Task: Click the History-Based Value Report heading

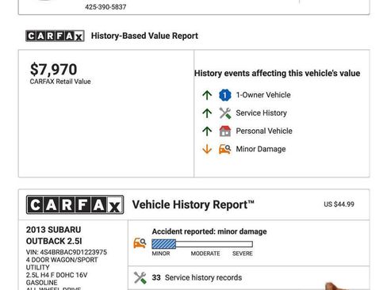Action: (144, 36)
